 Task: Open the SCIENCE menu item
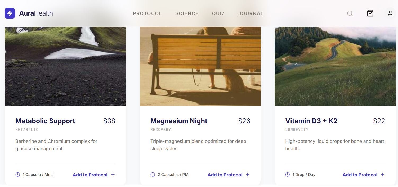[x=187, y=13]
